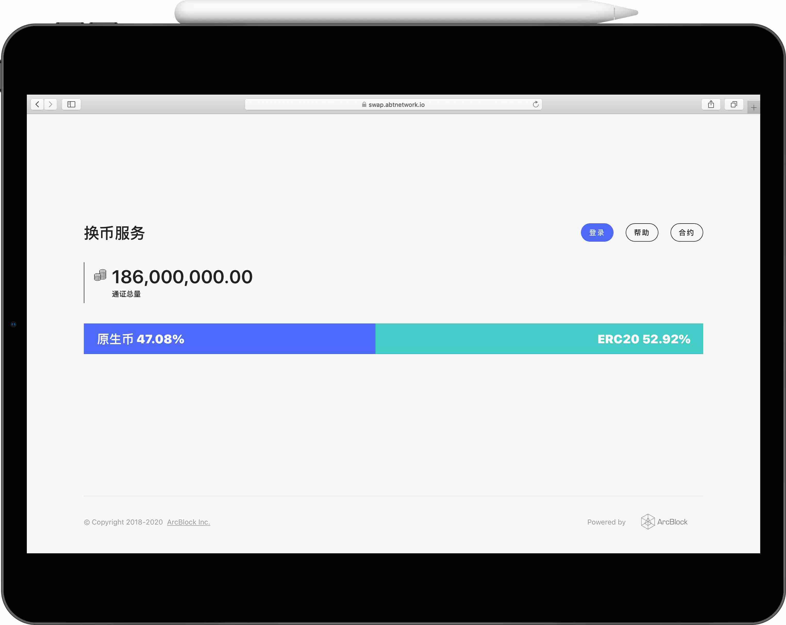This screenshot has height=625, width=786.
Task: Click the browser forward arrow
Action: pyautogui.click(x=51, y=104)
